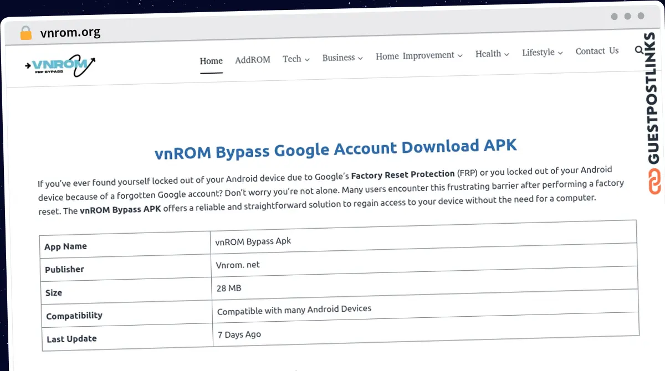Click the vnROM Bypass Google Account heading
This screenshot has width=665, height=371.
pos(335,148)
